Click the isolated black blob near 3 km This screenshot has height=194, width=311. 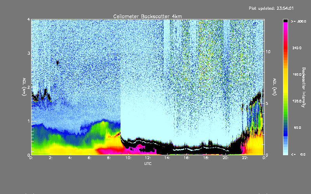tap(58, 63)
